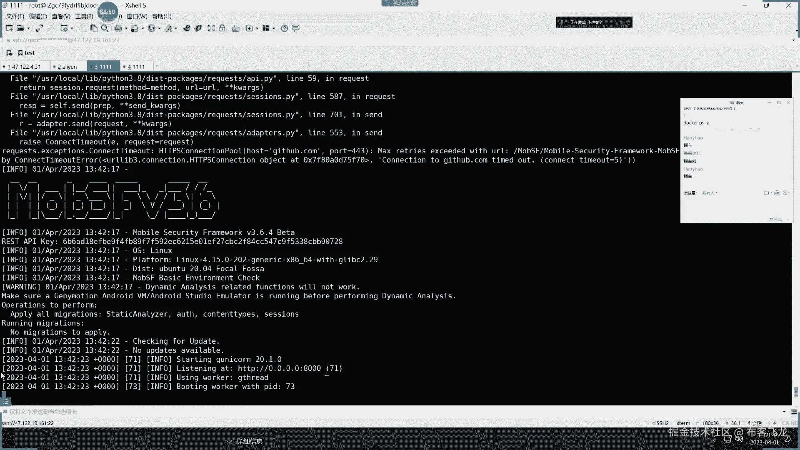The height and width of the screenshot is (450, 800).
Task: Click the ssh address bar field
Action: 67,40
